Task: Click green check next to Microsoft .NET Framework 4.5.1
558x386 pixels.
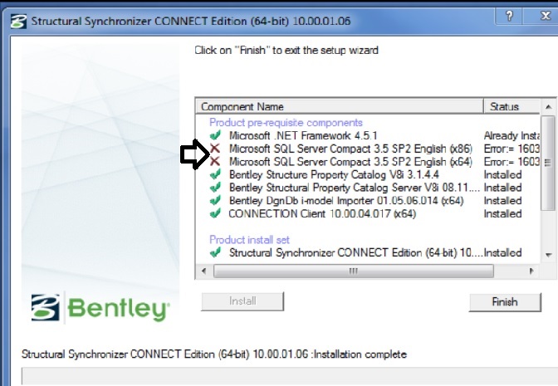Action: pos(215,135)
